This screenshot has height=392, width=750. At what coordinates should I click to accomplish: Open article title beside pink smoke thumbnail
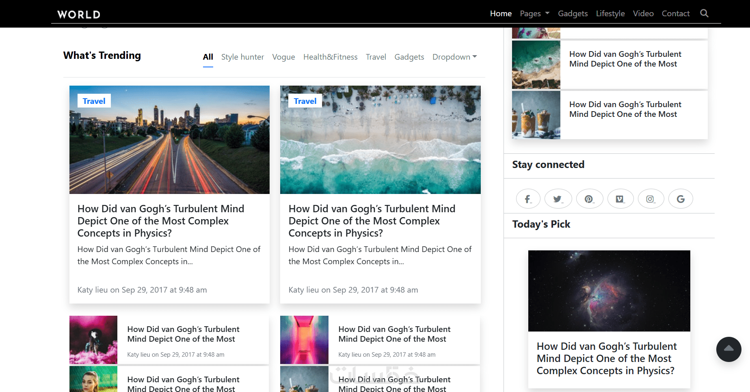pyautogui.click(x=183, y=334)
